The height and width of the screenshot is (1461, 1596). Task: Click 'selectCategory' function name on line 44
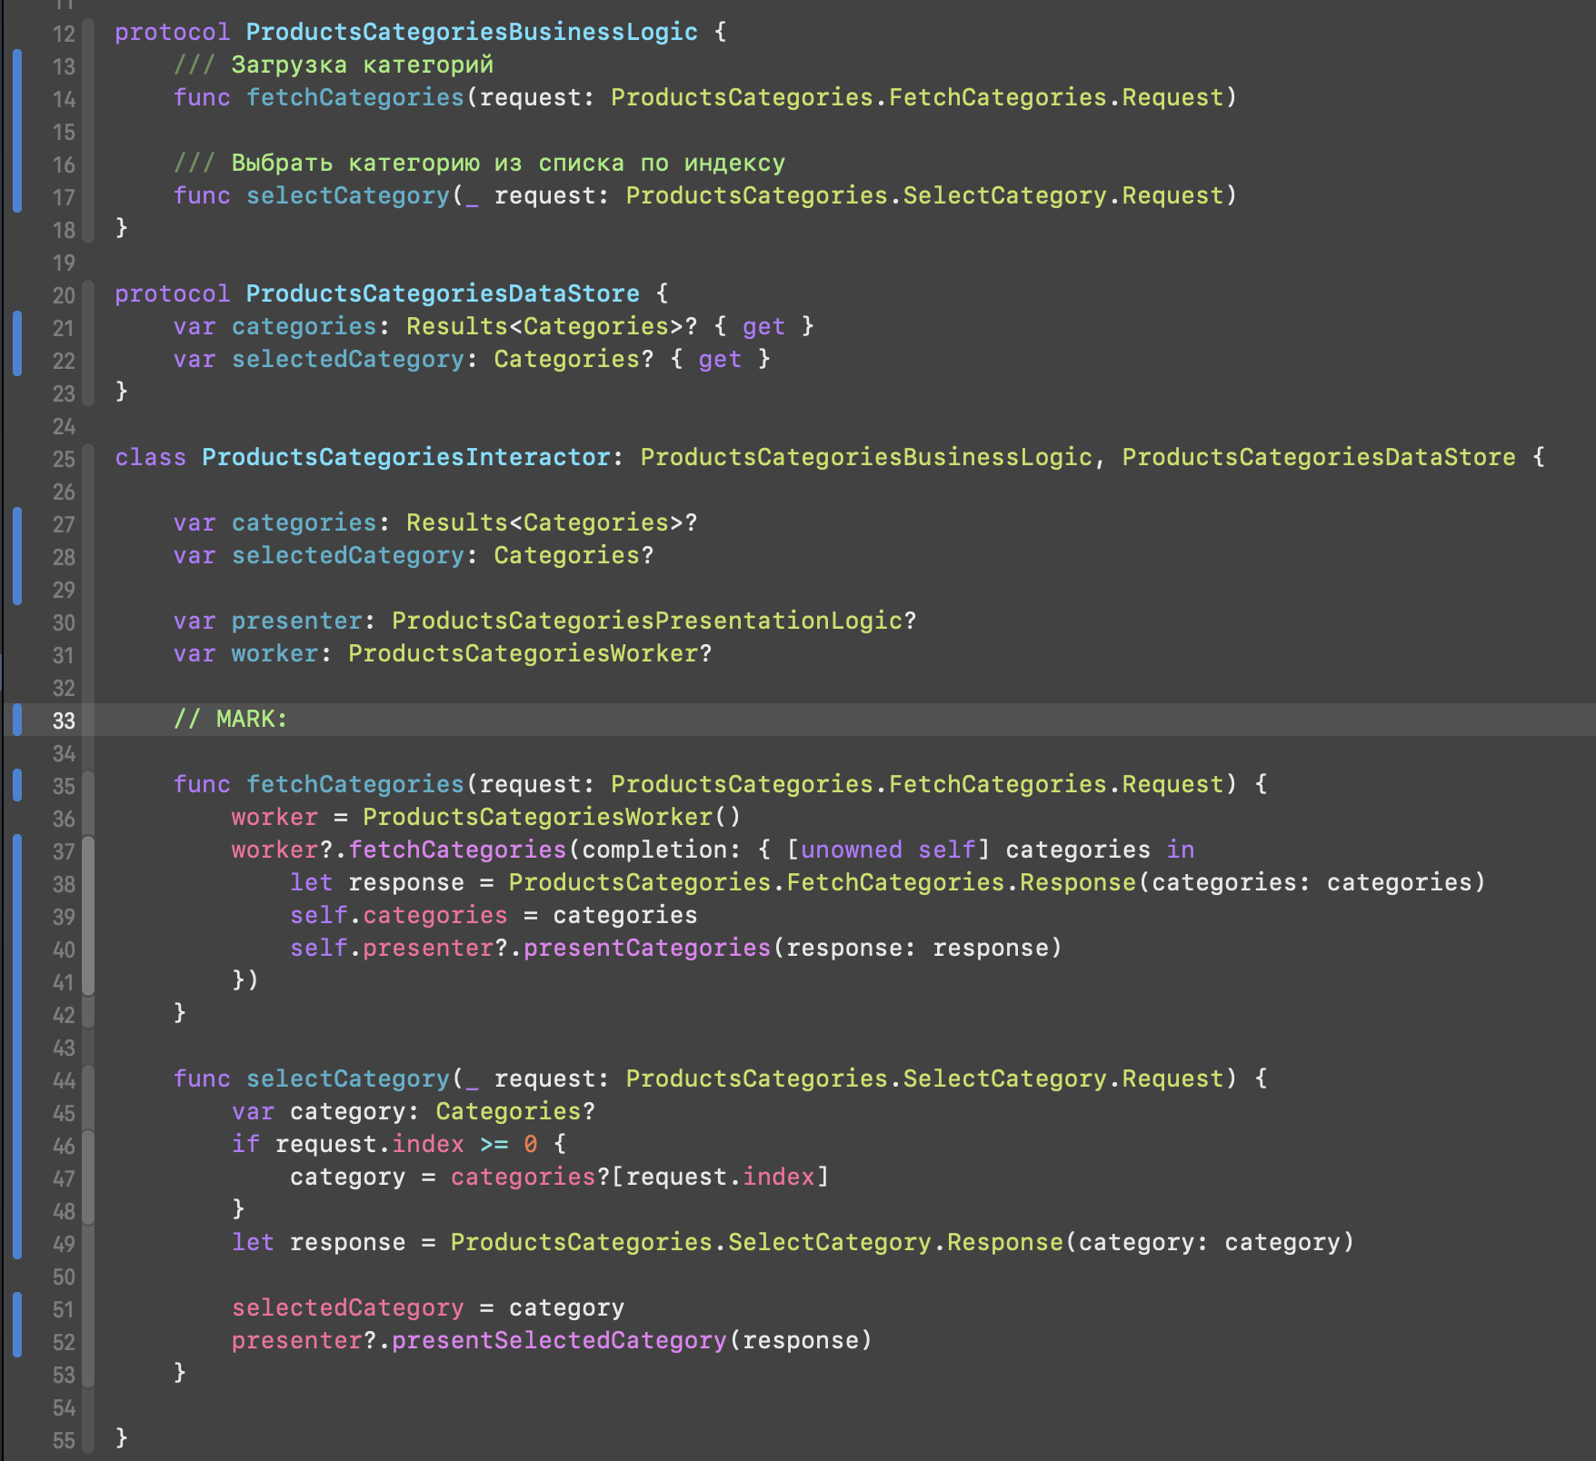point(348,1078)
